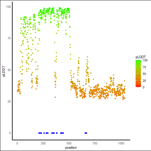
Task: Click the lowest orange point near position 370
Action: click(55, 97)
